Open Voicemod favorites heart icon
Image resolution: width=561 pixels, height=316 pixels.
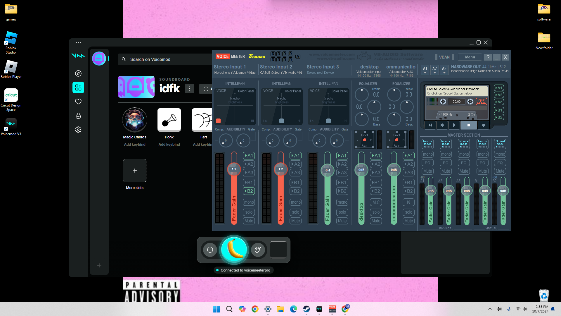(78, 102)
